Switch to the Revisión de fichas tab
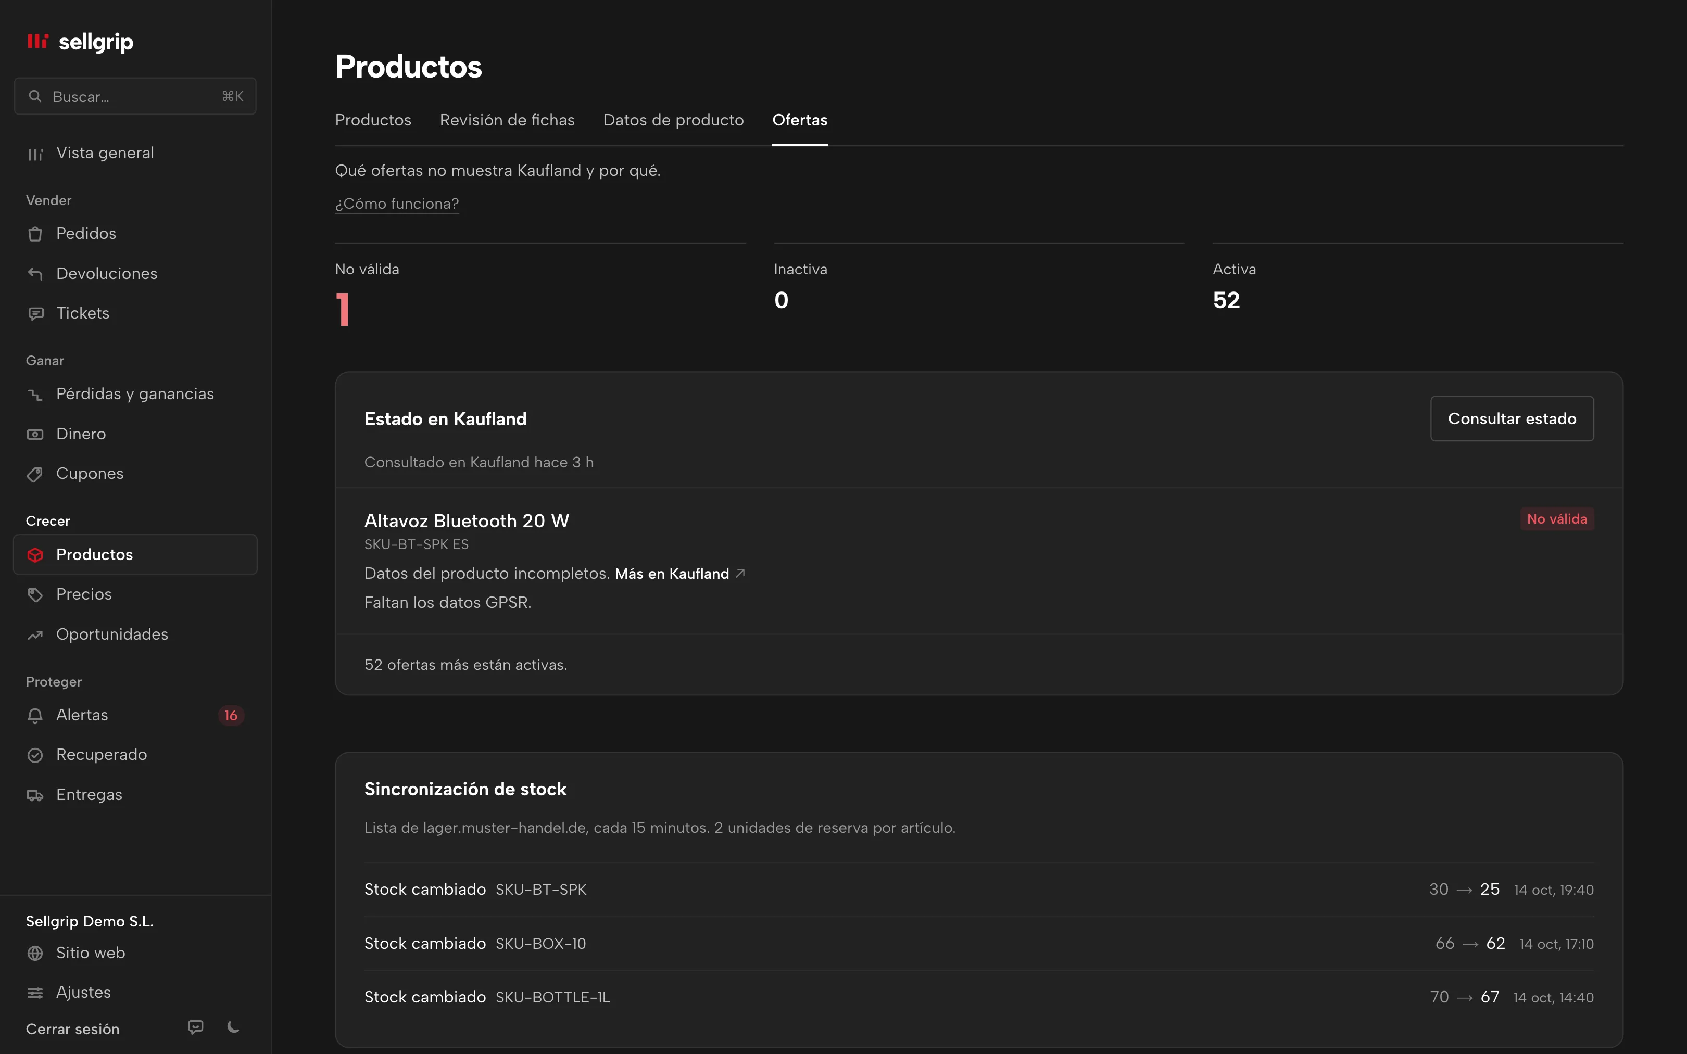 pos(507,120)
